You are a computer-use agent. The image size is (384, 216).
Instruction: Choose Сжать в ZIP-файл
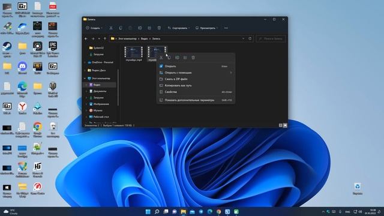pos(196,79)
